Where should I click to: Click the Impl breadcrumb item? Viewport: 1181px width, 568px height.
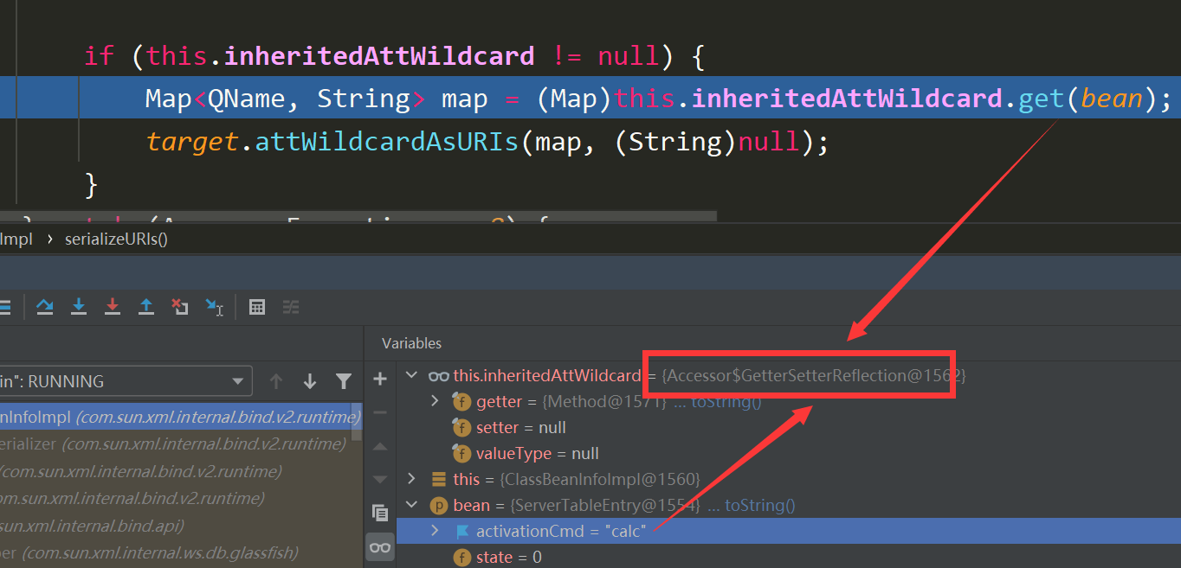coord(17,239)
